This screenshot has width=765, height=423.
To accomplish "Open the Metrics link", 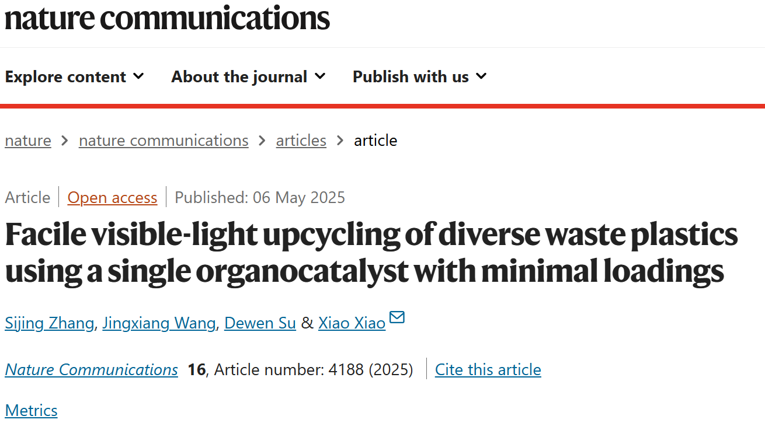I will (x=32, y=411).
